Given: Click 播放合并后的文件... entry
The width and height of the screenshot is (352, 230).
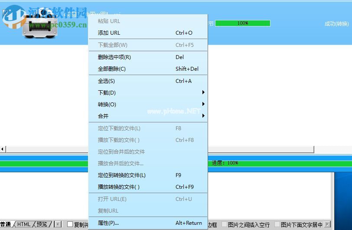Looking at the screenshot, I should coord(148,164).
